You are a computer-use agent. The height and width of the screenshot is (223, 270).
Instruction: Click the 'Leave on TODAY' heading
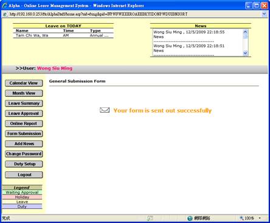pyautogui.click(x=63, y=26)
